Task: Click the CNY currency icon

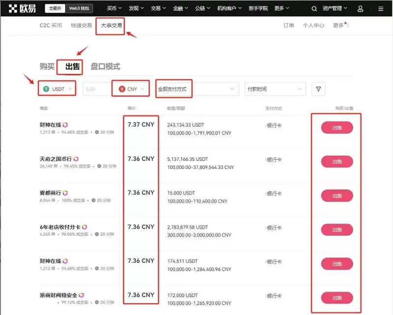Action: (122, 89)
